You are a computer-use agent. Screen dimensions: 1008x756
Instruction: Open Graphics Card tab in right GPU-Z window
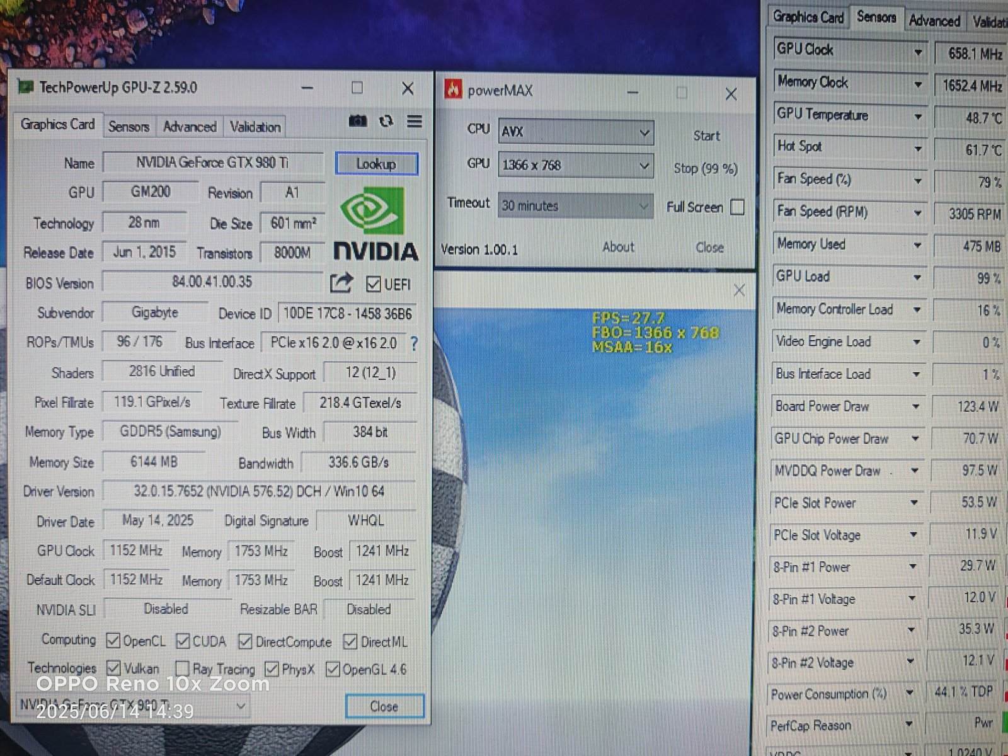click(x=808, y=18)
